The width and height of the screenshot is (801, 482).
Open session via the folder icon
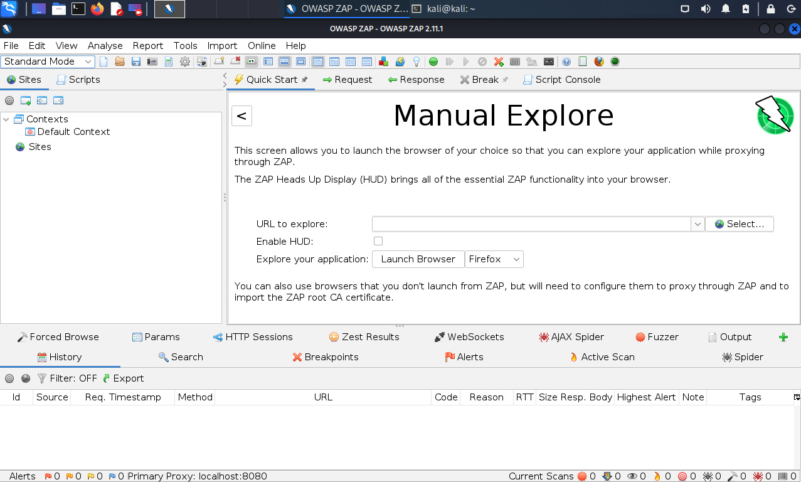[119, 62]
